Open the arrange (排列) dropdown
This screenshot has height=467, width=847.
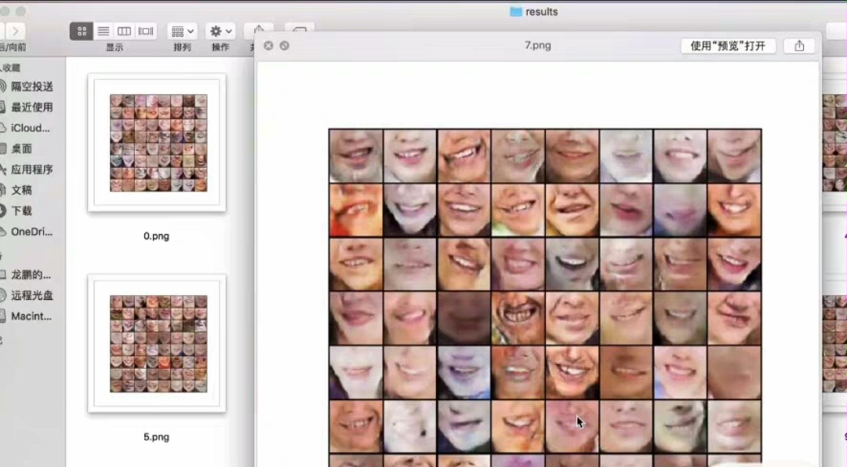tap(182, 31)
